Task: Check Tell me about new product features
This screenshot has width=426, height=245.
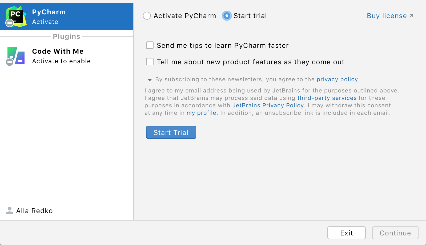Action: click(150, 62)
